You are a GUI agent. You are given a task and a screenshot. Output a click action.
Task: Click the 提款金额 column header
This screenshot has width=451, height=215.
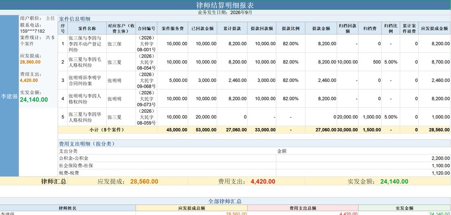(321, 29)
